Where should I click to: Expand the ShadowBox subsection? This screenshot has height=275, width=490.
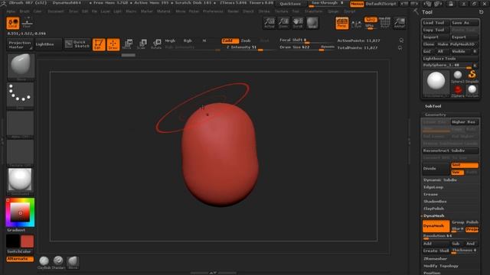(435, 202)
